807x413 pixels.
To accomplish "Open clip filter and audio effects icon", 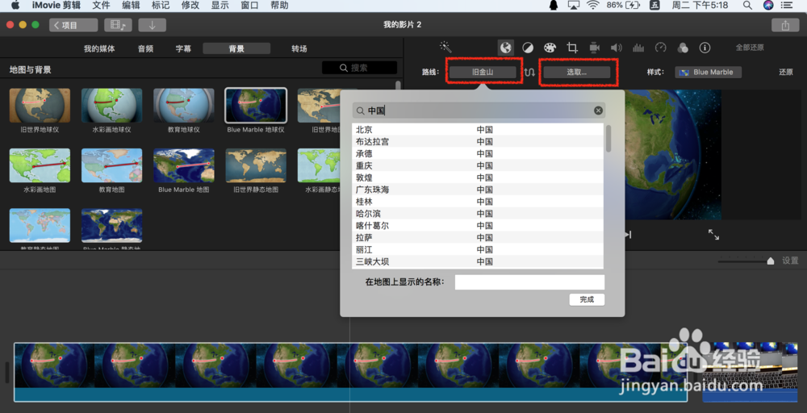I will 683,48.
